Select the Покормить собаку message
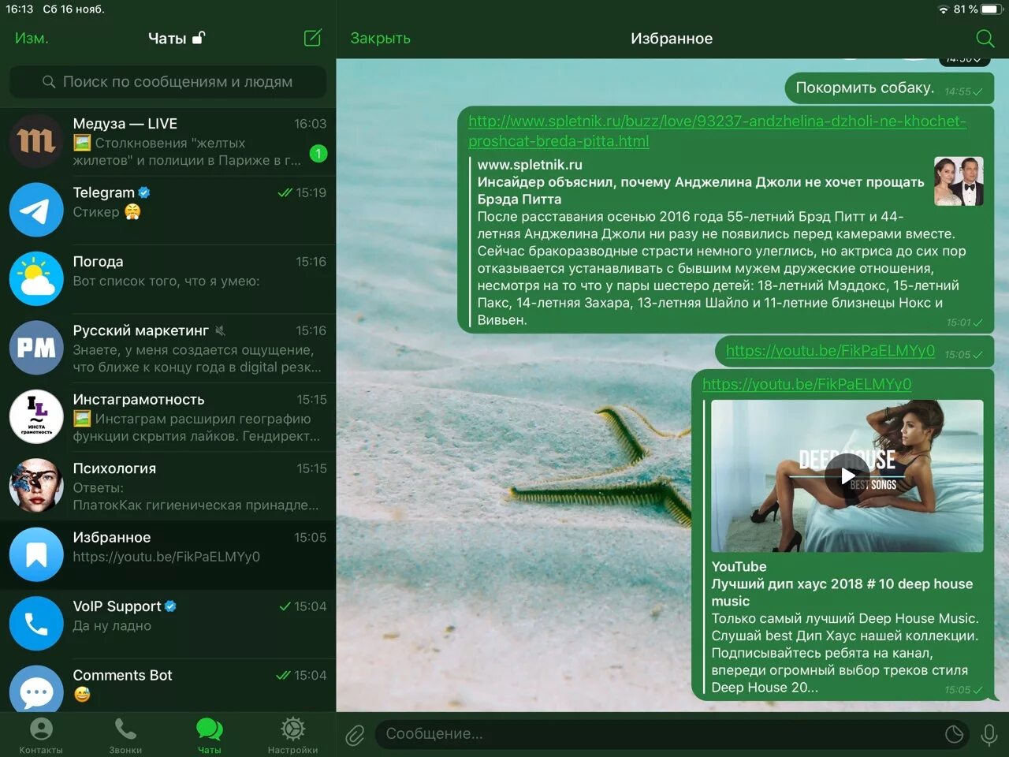This screenshot has height=757, width=1009. pos(888,88)
